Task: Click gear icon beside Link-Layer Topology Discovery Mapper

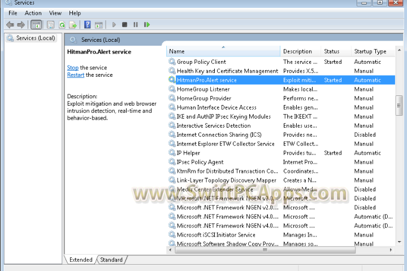Action: pos(172,180)
